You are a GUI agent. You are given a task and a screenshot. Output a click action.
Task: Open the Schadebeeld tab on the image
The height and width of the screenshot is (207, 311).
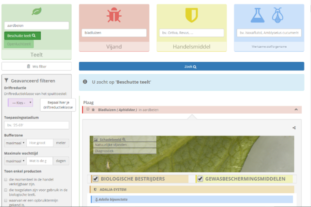(x=125, y=139)
